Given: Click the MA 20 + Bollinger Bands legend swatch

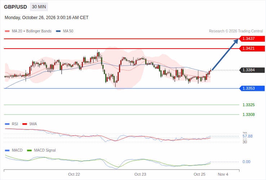Looking at the screenshot, I should 7,31.
